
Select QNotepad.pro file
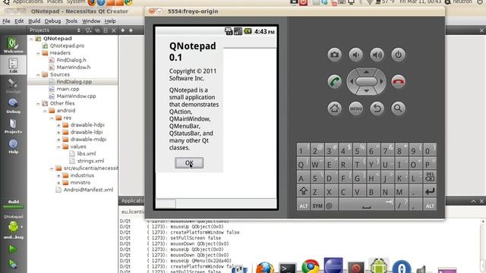click(67, 45)
